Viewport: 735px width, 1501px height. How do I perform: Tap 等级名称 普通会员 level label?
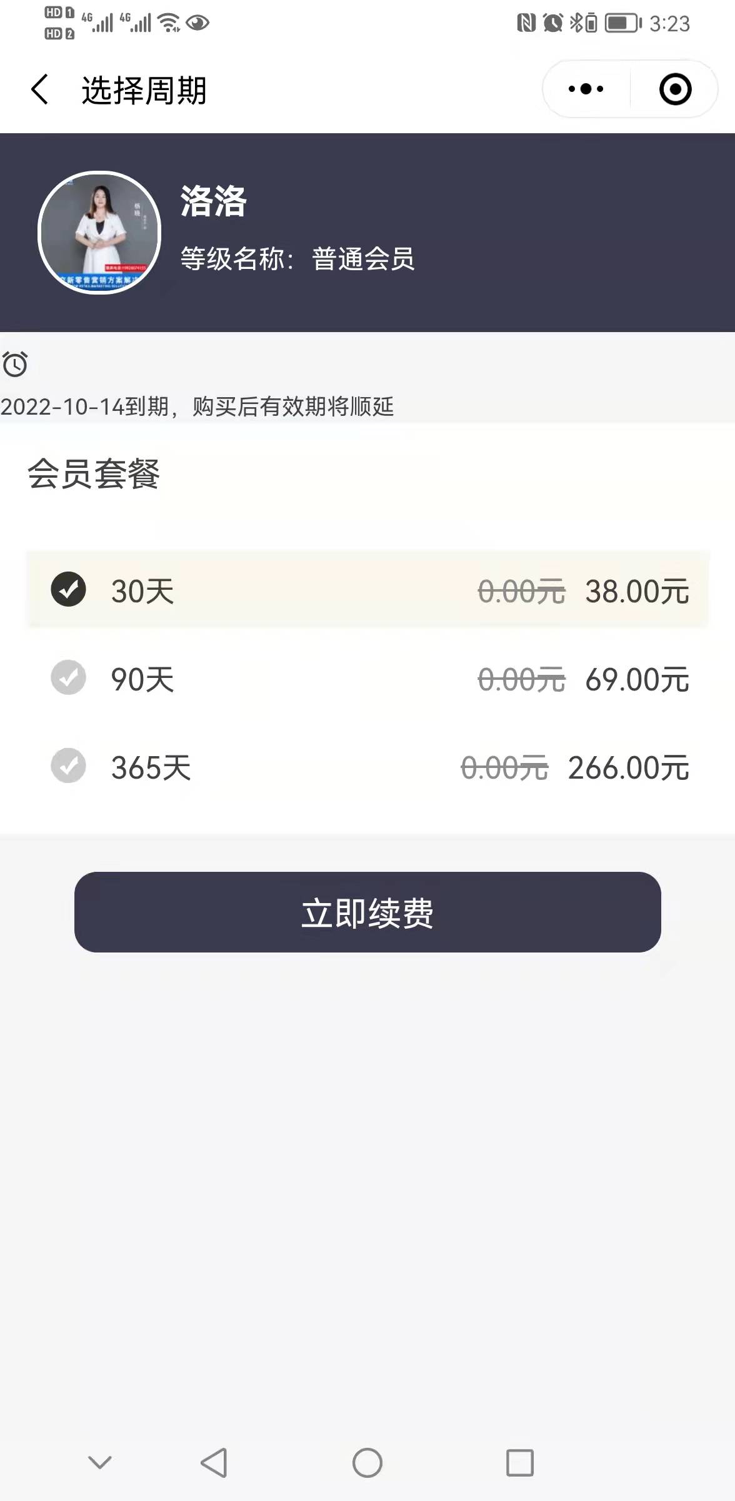(x=297, y=259)
